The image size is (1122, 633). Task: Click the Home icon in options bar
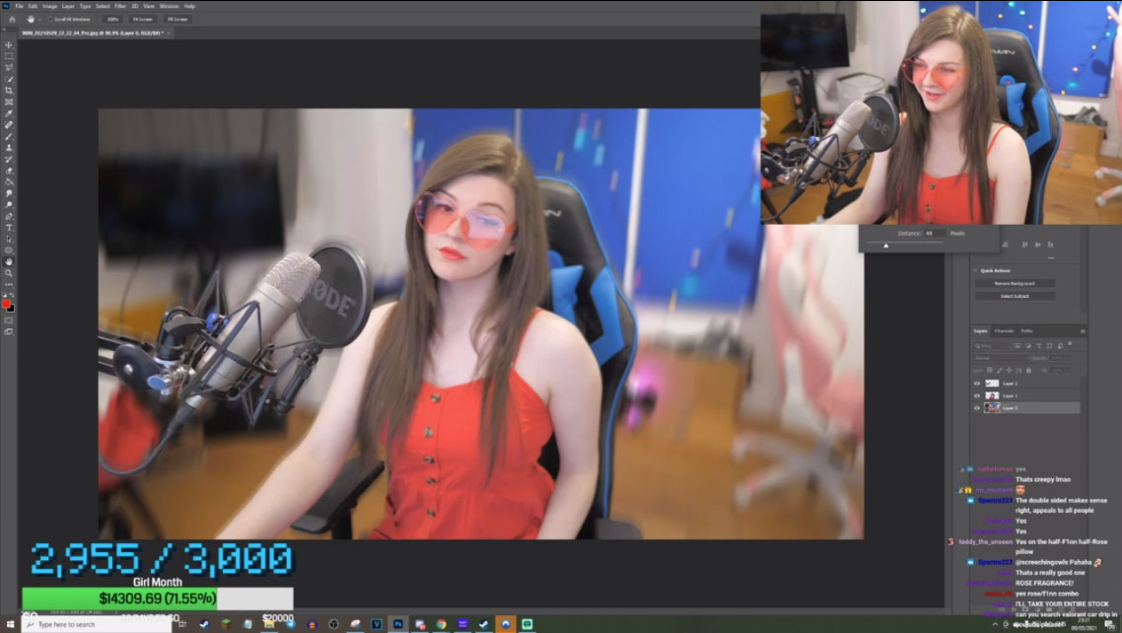12,20
